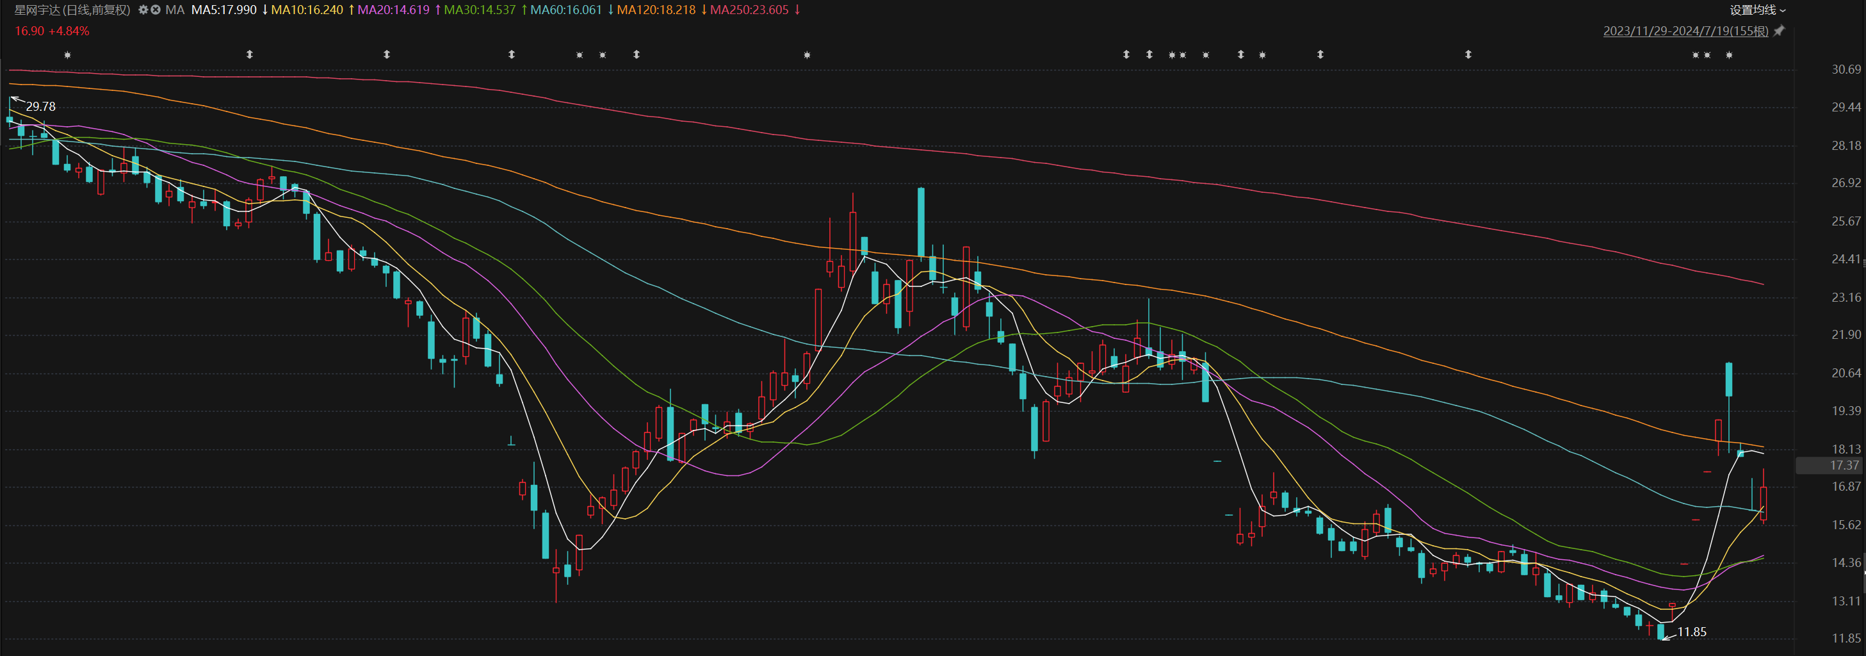Toggle the yellow MA10:16.240 line label
Image resolution: width=1866 pixels, height=656 pixels.
tap(307, 10)
